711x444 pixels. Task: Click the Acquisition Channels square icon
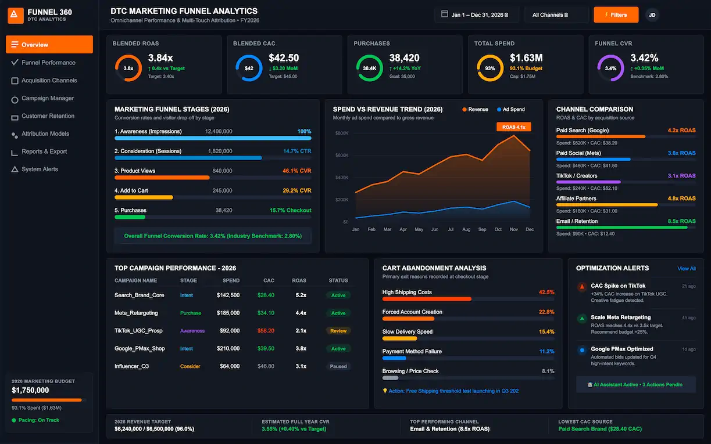pyautogui.click(x=15, y=81)
